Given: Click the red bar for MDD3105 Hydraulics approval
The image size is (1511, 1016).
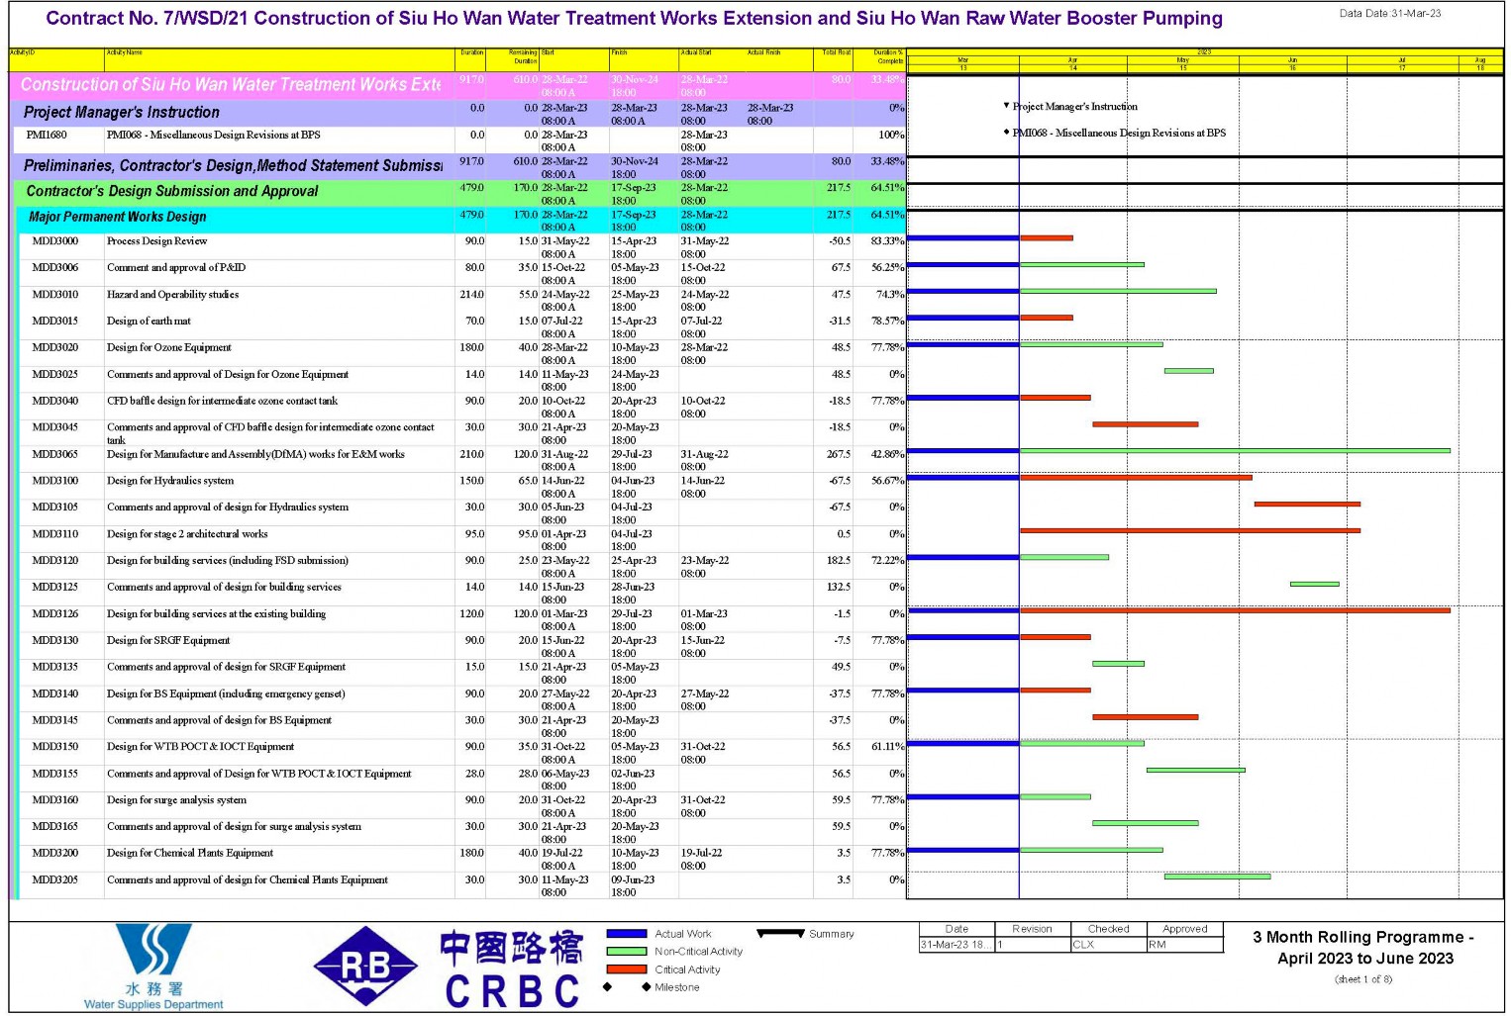Looking at the screenshot, I should click(1307, 505).
